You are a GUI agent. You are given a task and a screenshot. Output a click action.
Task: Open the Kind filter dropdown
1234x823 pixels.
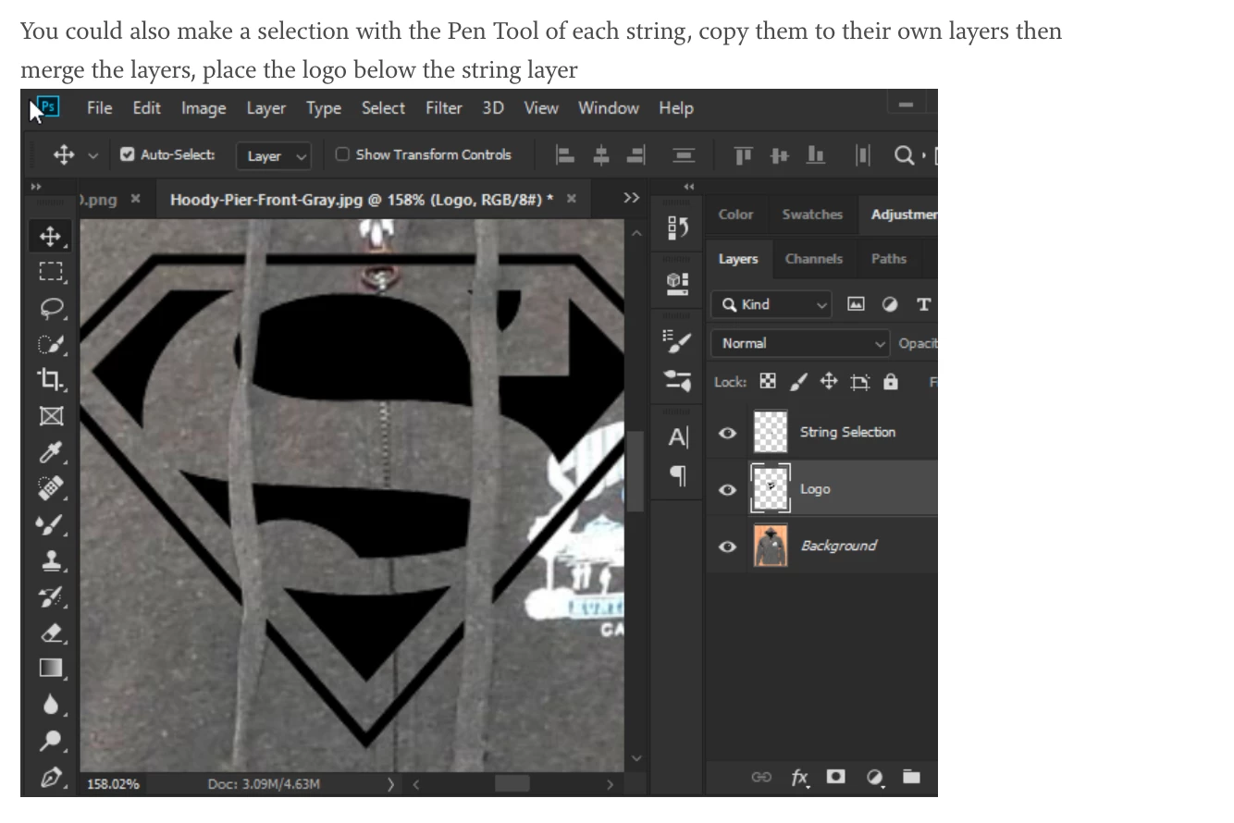click(x=771, y=304)
